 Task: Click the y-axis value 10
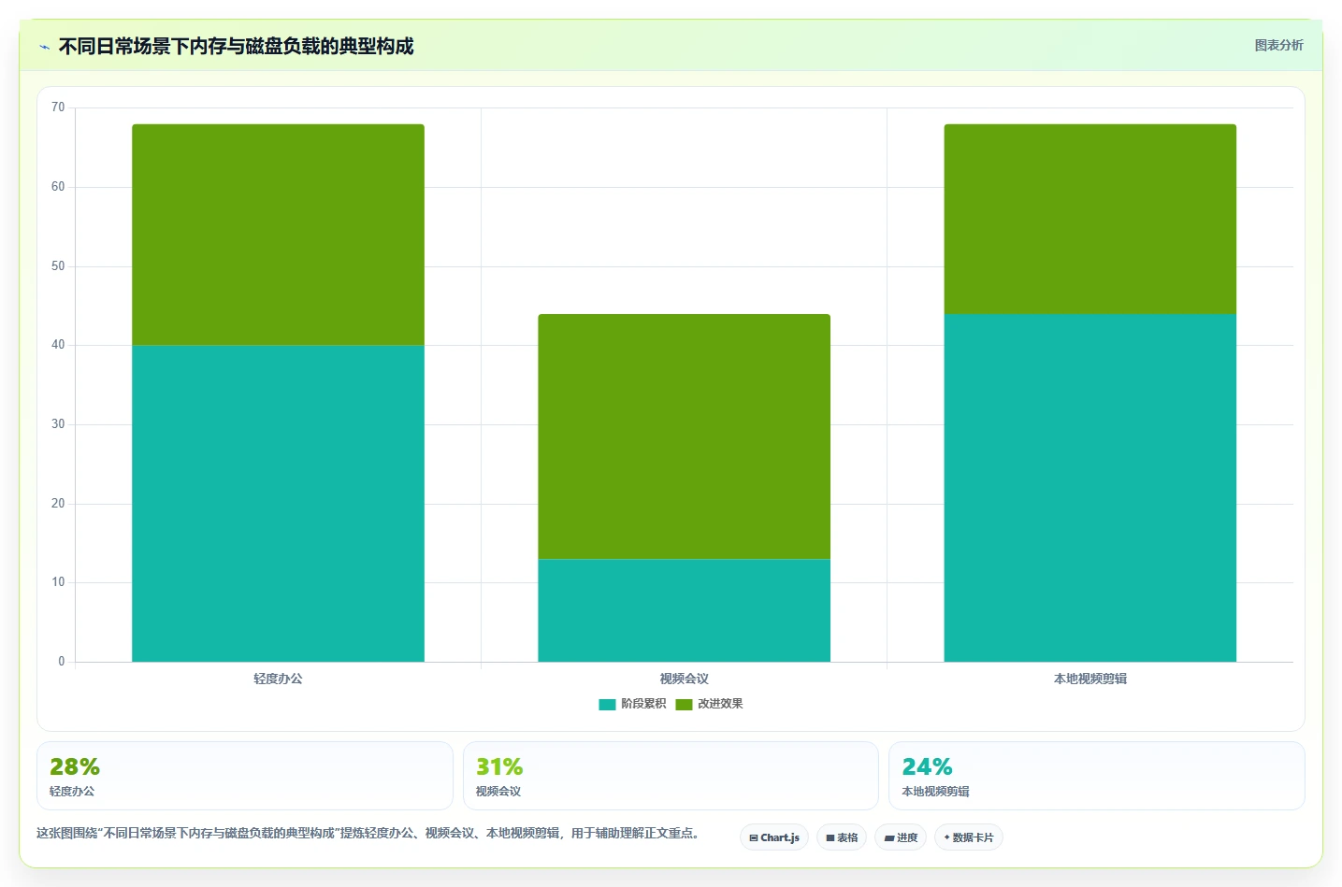click(x=58, y=582)
